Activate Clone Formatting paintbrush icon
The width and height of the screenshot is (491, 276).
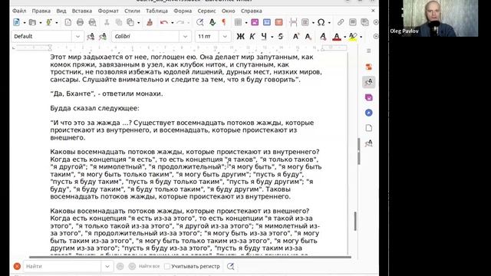pos(150,22)
